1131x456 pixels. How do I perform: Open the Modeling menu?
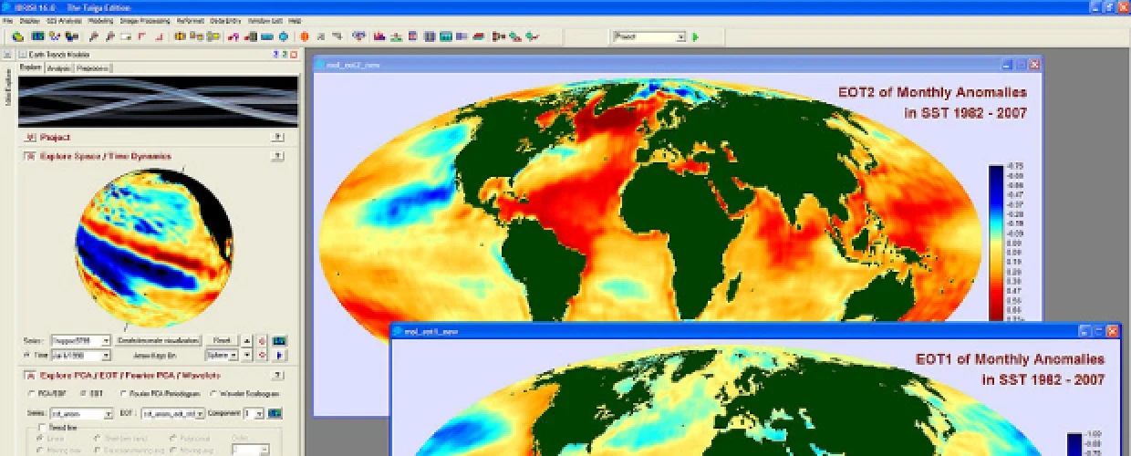(100, 20)
